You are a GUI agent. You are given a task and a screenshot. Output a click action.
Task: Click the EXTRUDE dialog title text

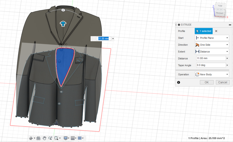pos(186,25)
